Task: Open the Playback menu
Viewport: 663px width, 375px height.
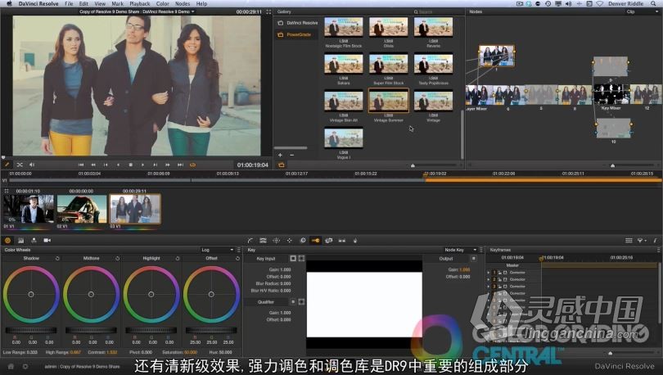Action: pyautogui.click(x=139, y=4)
